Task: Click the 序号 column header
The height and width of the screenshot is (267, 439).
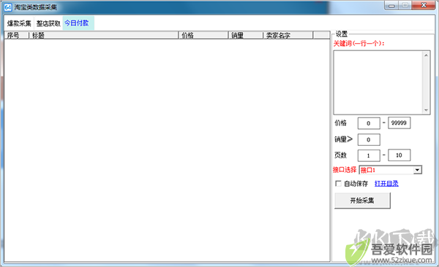Action: click(16, 35)
